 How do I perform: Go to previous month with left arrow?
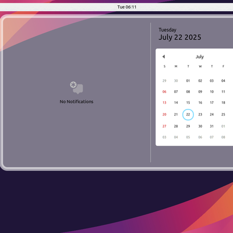(164, 57)
